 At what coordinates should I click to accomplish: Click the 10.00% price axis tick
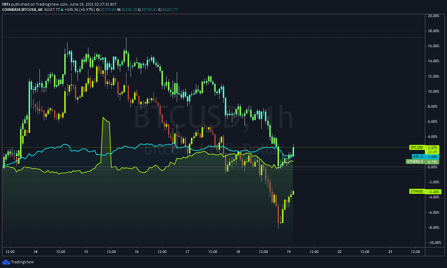433,91
